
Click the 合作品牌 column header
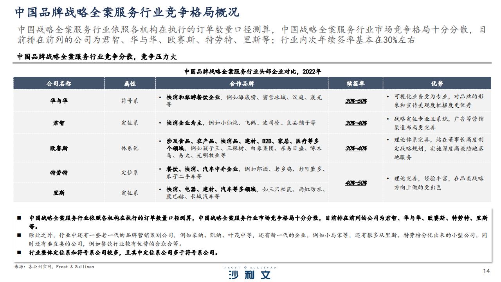pos(241,83)
